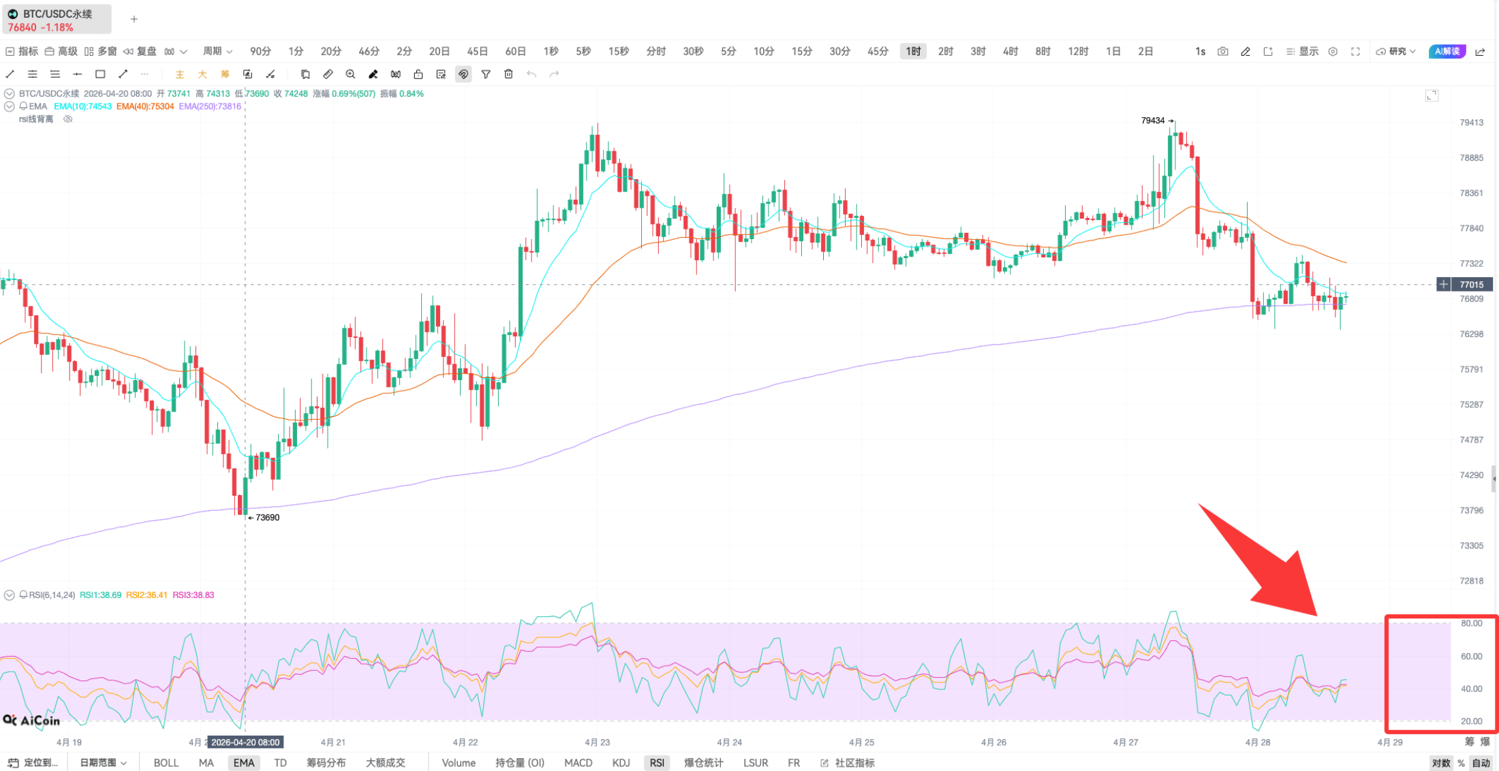Click the undo arrow icon
This screenshot has height=771, width=1499.
click(x=531, y=74)
